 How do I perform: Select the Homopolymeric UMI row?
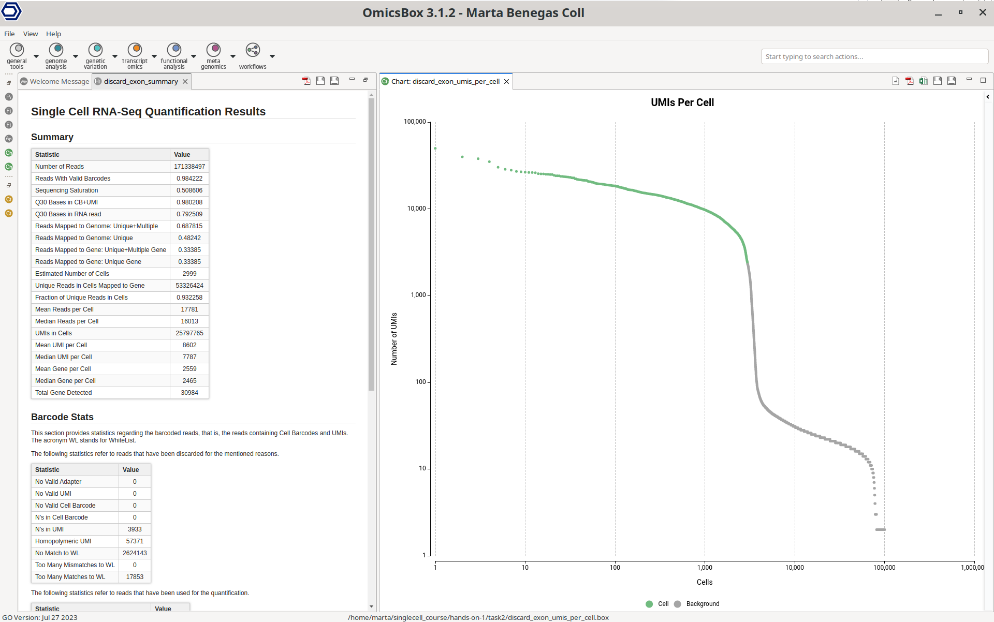point(91,541)
